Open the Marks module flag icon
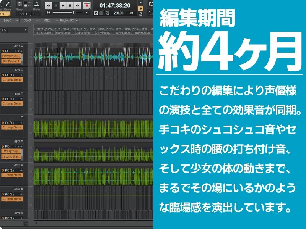This screenshot has height=229, width=306. click(37, 4)
